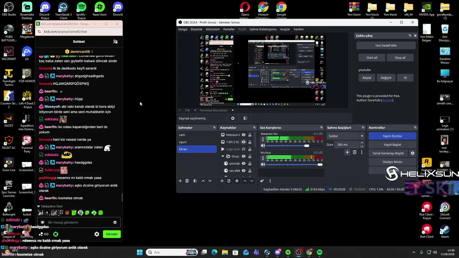Image resolution: width=459 pixels, height=258 pixels.
Task: Open Windows Start menu
Action: (x=139, y=252)
